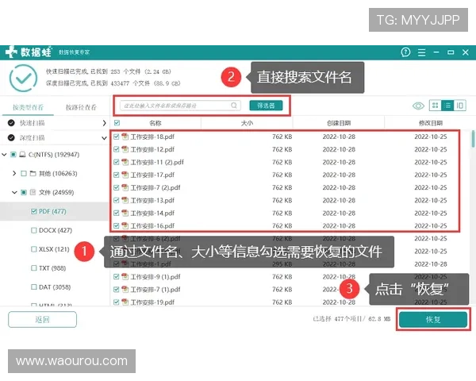
Task: Click the 文件 document category icon
Action: click(33, 192)
